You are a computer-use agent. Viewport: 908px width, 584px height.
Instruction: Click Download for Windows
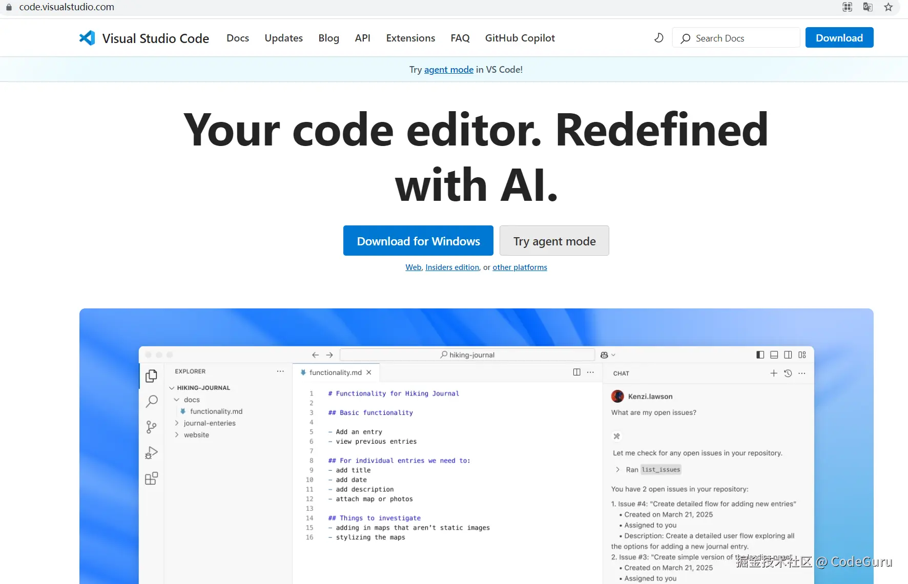418,241
